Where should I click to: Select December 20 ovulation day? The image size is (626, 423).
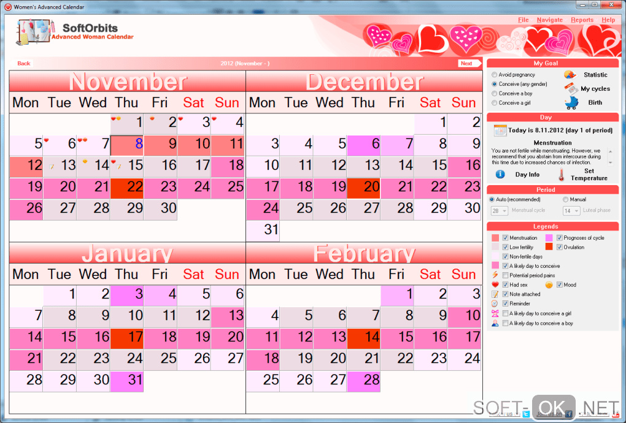pyautogui.click(x=364, y=188)
